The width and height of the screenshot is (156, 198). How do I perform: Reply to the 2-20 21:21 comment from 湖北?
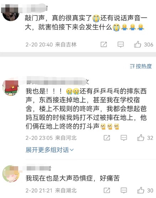point(124,190)
